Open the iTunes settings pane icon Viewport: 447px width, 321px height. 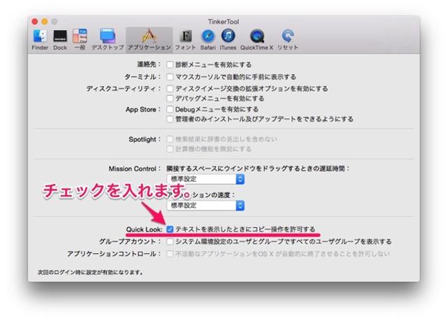click(228, 36)
